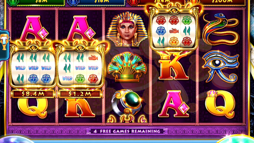This screenshot has width=254, height=143.
Task: Click the red scarab $64M jackpot meter
Action: 156,2
